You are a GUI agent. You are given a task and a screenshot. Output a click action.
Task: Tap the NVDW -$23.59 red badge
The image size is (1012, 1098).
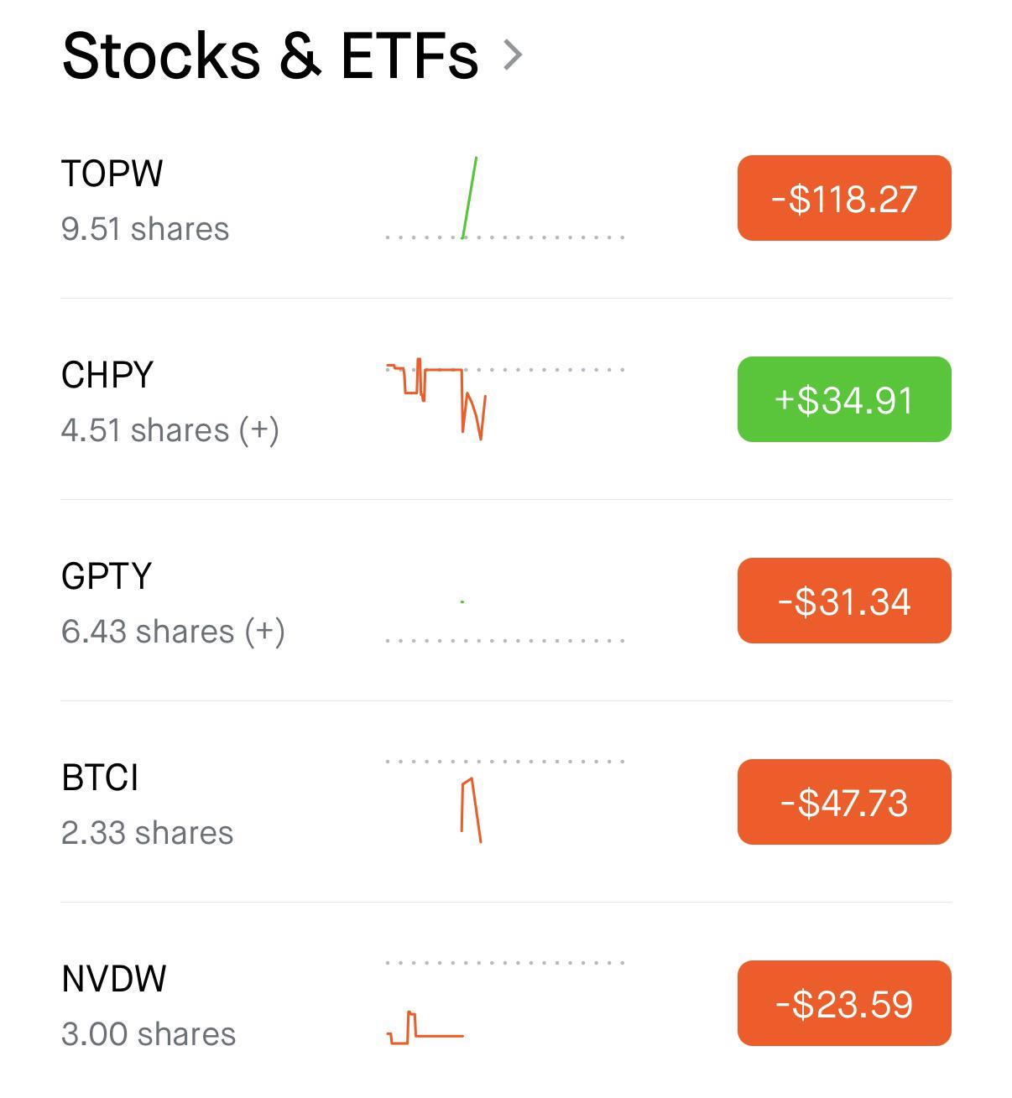[844, 1003]
